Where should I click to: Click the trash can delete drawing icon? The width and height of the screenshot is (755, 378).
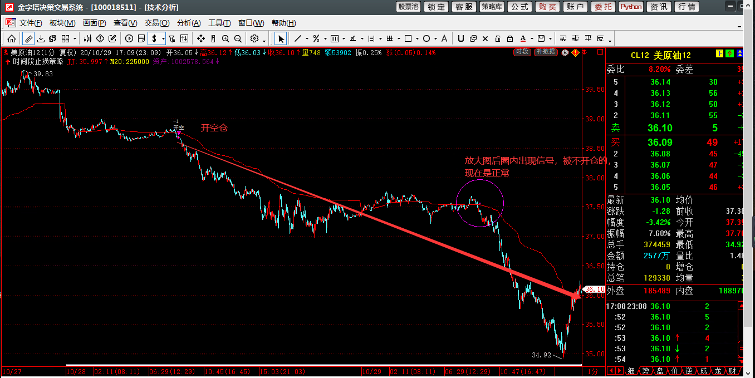tap(497, 38)
